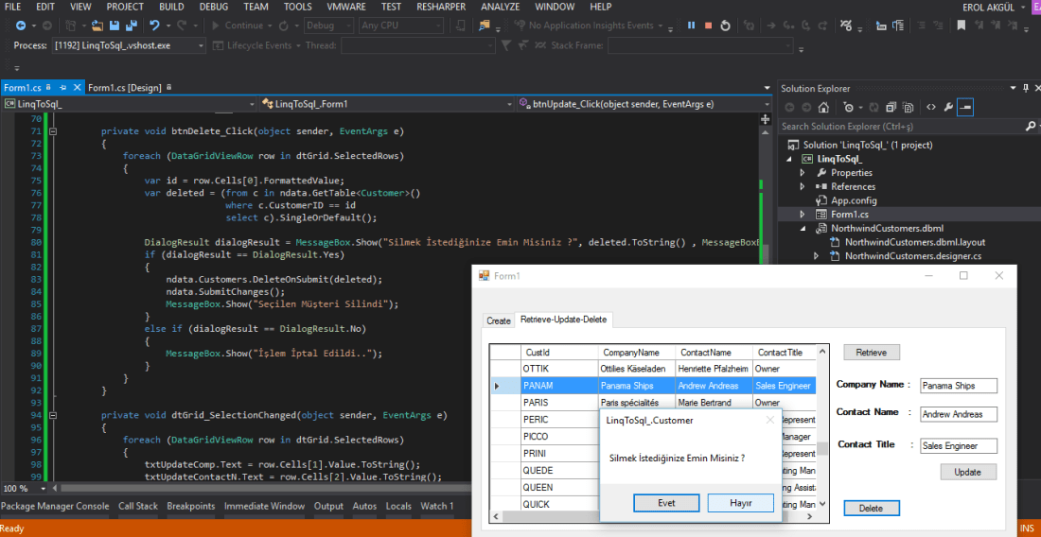1041x537 pixels.
Task: Click the Company Name text field
Action: [959, 386]
